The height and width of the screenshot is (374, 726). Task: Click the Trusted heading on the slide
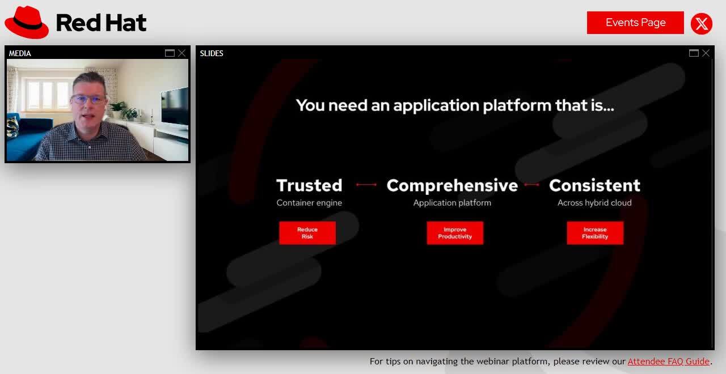pyautogui.click(x=309, y=185)
